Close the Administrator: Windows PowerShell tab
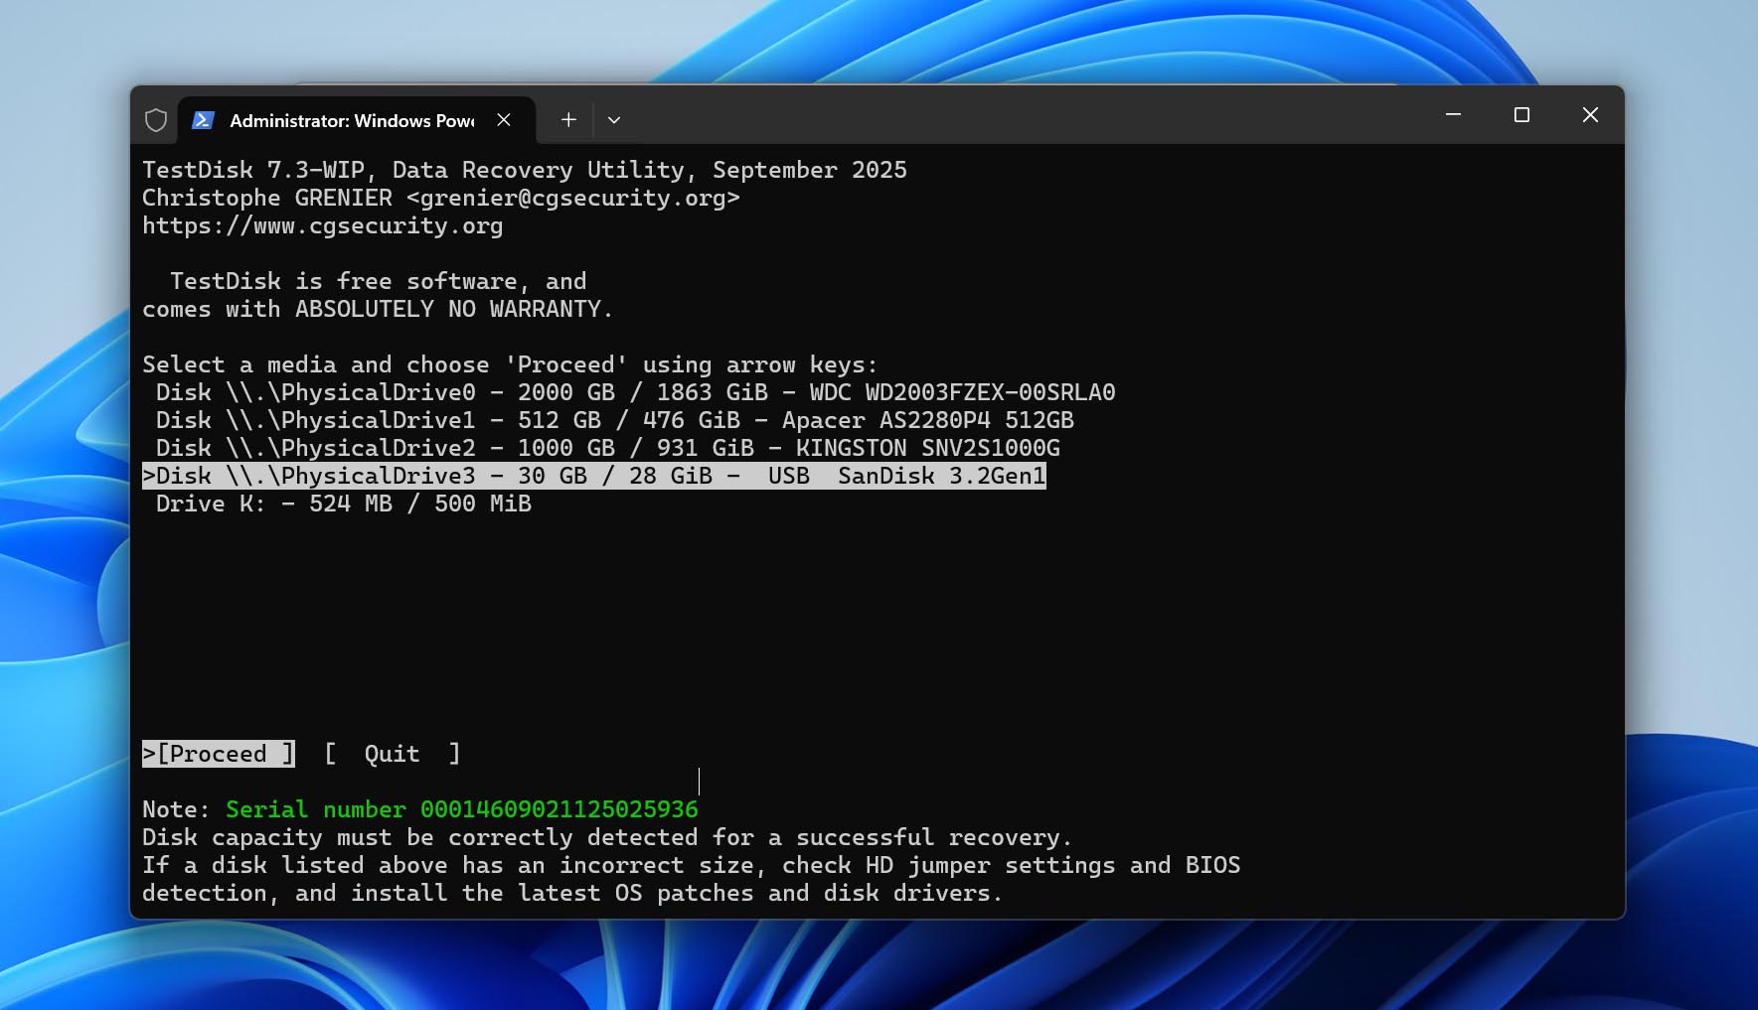Viewport: 1758px width, 1010px height. coord(504,120)
